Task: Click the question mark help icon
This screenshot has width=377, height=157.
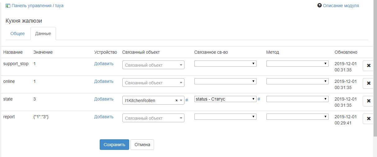Action: tap(319, 6)
